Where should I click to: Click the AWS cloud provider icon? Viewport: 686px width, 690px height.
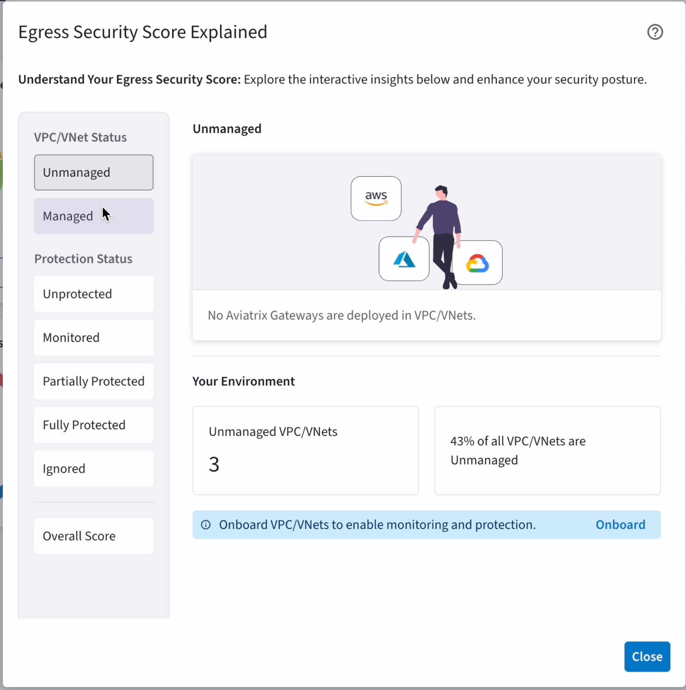376,198
